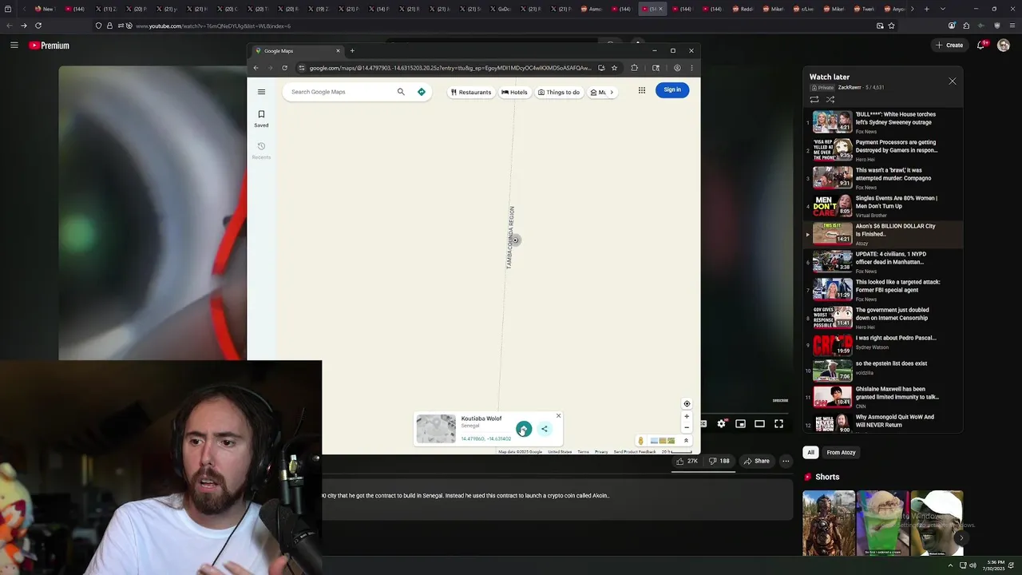This screenshot has height=575, width=1022.
Task: Open the main browser hamburger menu
Action: pos(1011,26)
